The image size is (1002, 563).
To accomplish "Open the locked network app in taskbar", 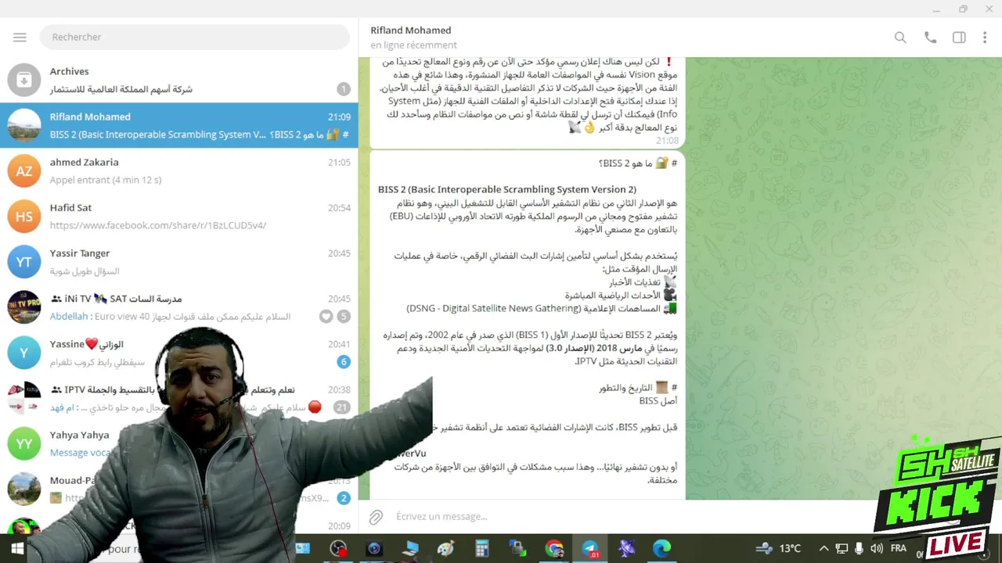I will pos(518,549).
